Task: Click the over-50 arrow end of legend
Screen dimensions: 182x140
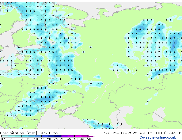Action: click(91, 136)
